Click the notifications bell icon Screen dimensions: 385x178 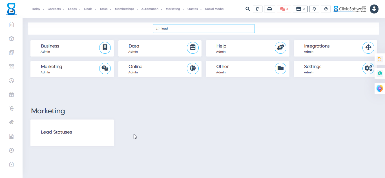314,9
